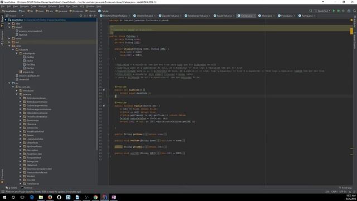This screenshot has height=201, width=357.
Task: Open File Explorer from the taskbar
Action: tap(41, 197)
